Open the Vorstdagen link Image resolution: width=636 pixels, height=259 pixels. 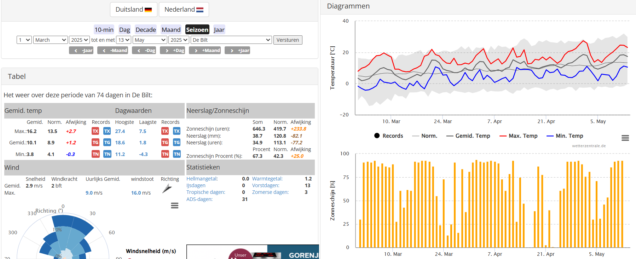(266, 185)
